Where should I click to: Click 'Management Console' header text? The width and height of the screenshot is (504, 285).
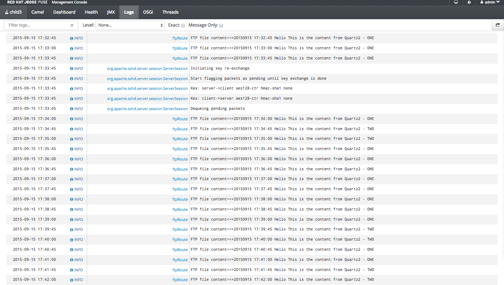(x=69, y=2)
